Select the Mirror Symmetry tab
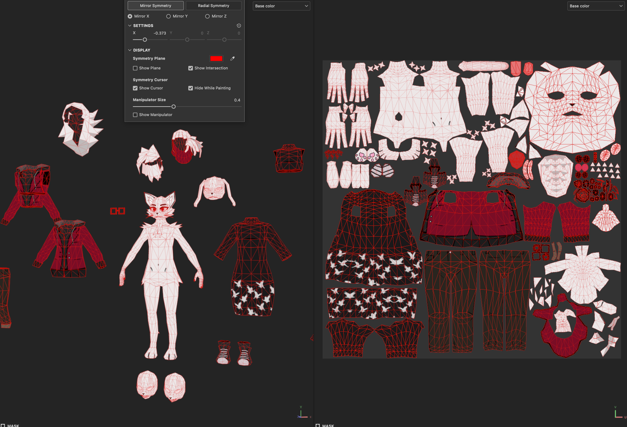The width and height of the screenshot is (627, 427). coord(155,5)
